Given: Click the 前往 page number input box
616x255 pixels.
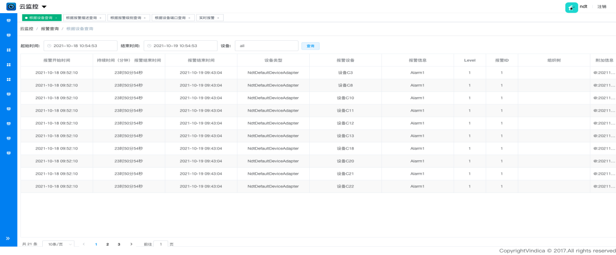Looking at the screenshot, I should point(161,244).
